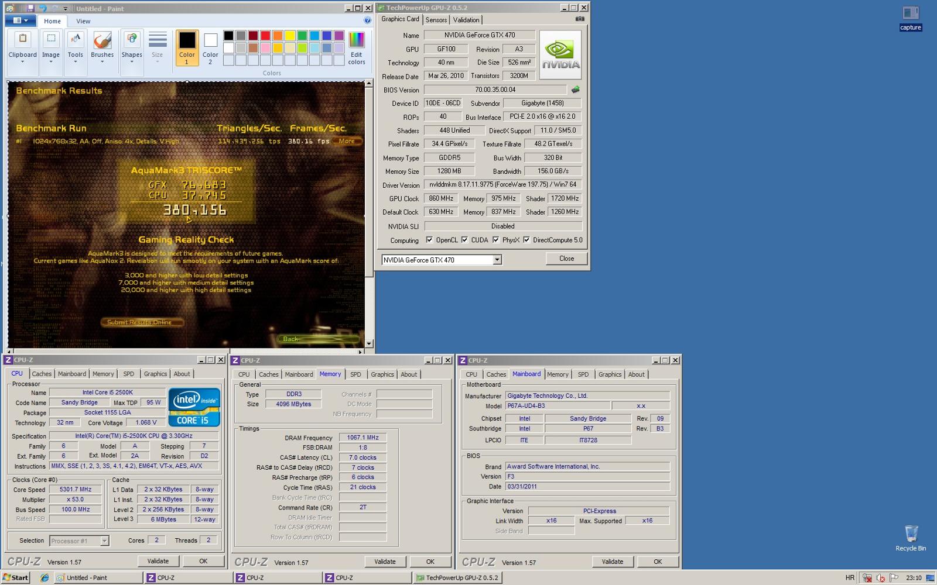Switch to Untitled - Paint in the taskbar
Viewport: 937px width, 585px height.
98,577
